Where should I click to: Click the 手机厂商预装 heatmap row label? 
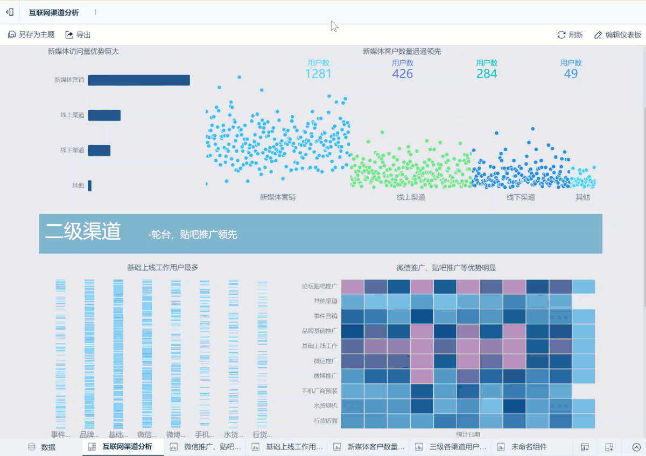point(320,391)
